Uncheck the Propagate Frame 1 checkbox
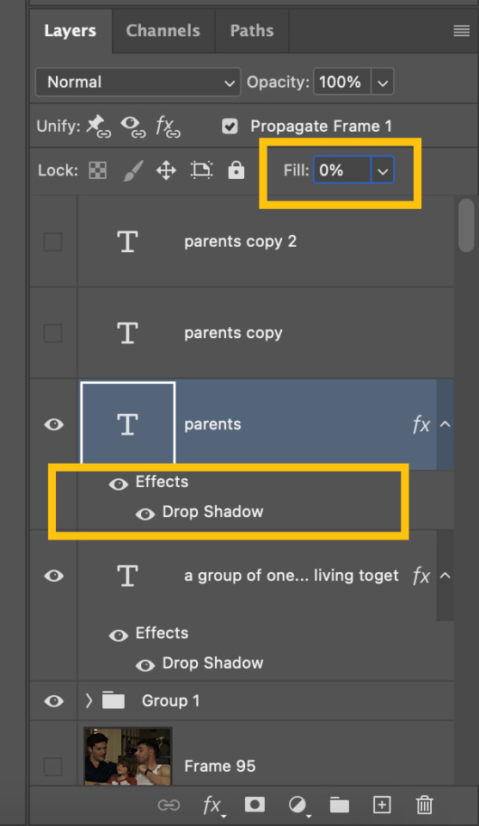The width and height of the screenshot is (479, 826). 230,126
